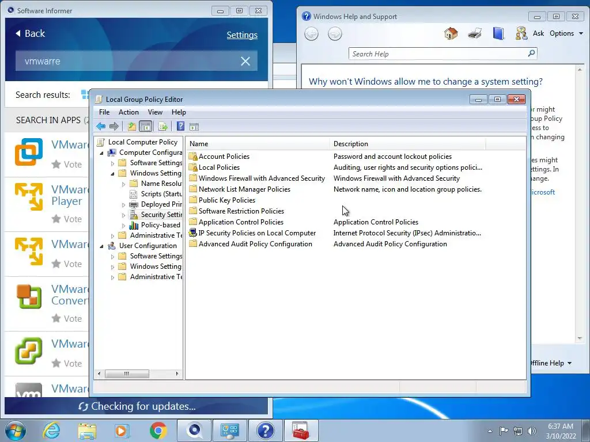Click the search magnifier in Search Help box
This screenshot has height=442, width=590.
point(531,54)
